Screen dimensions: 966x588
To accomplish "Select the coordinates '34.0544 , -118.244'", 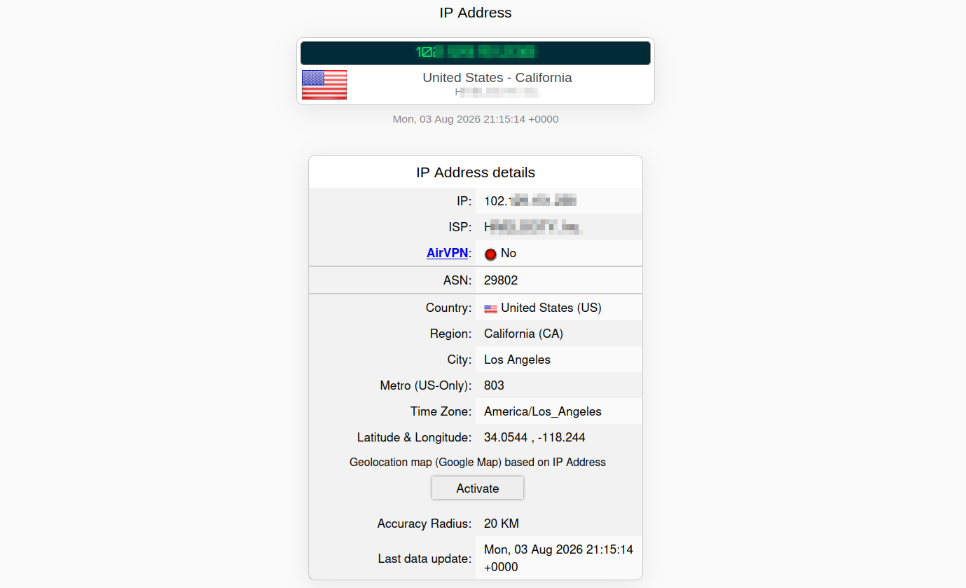I will point(534,437).
